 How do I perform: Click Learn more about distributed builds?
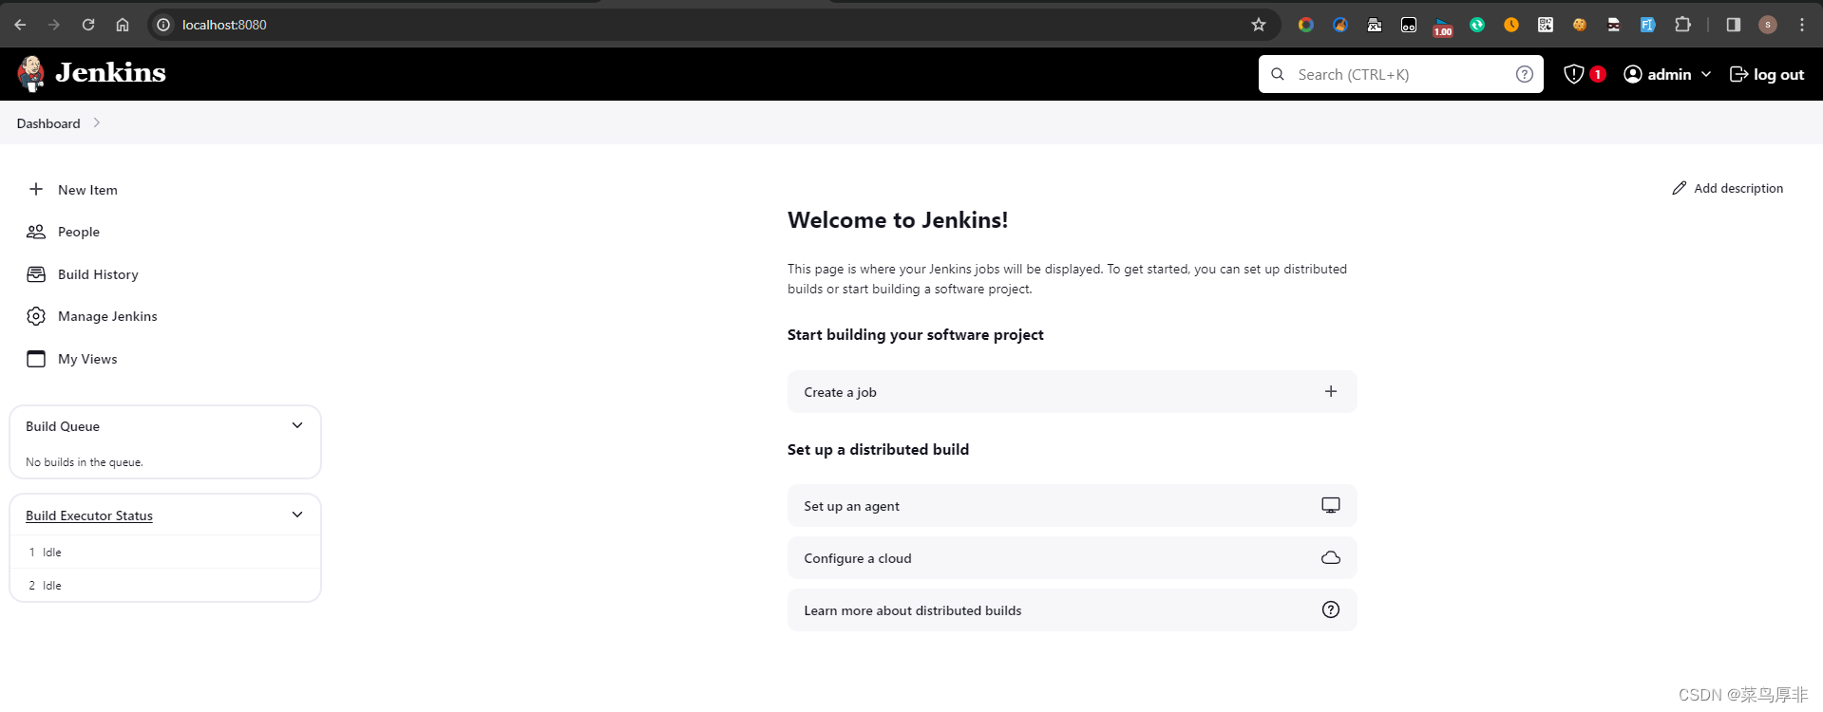click(x=1072, y=609)
